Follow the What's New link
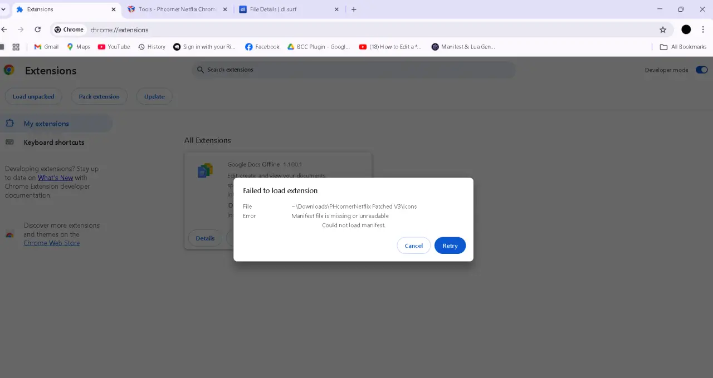 [55, 178]
